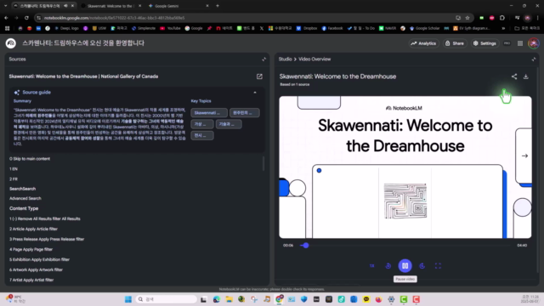Open the Google Scholar bookmark
The width and height of the screenshot is (544, 306).
pos(424,28)
